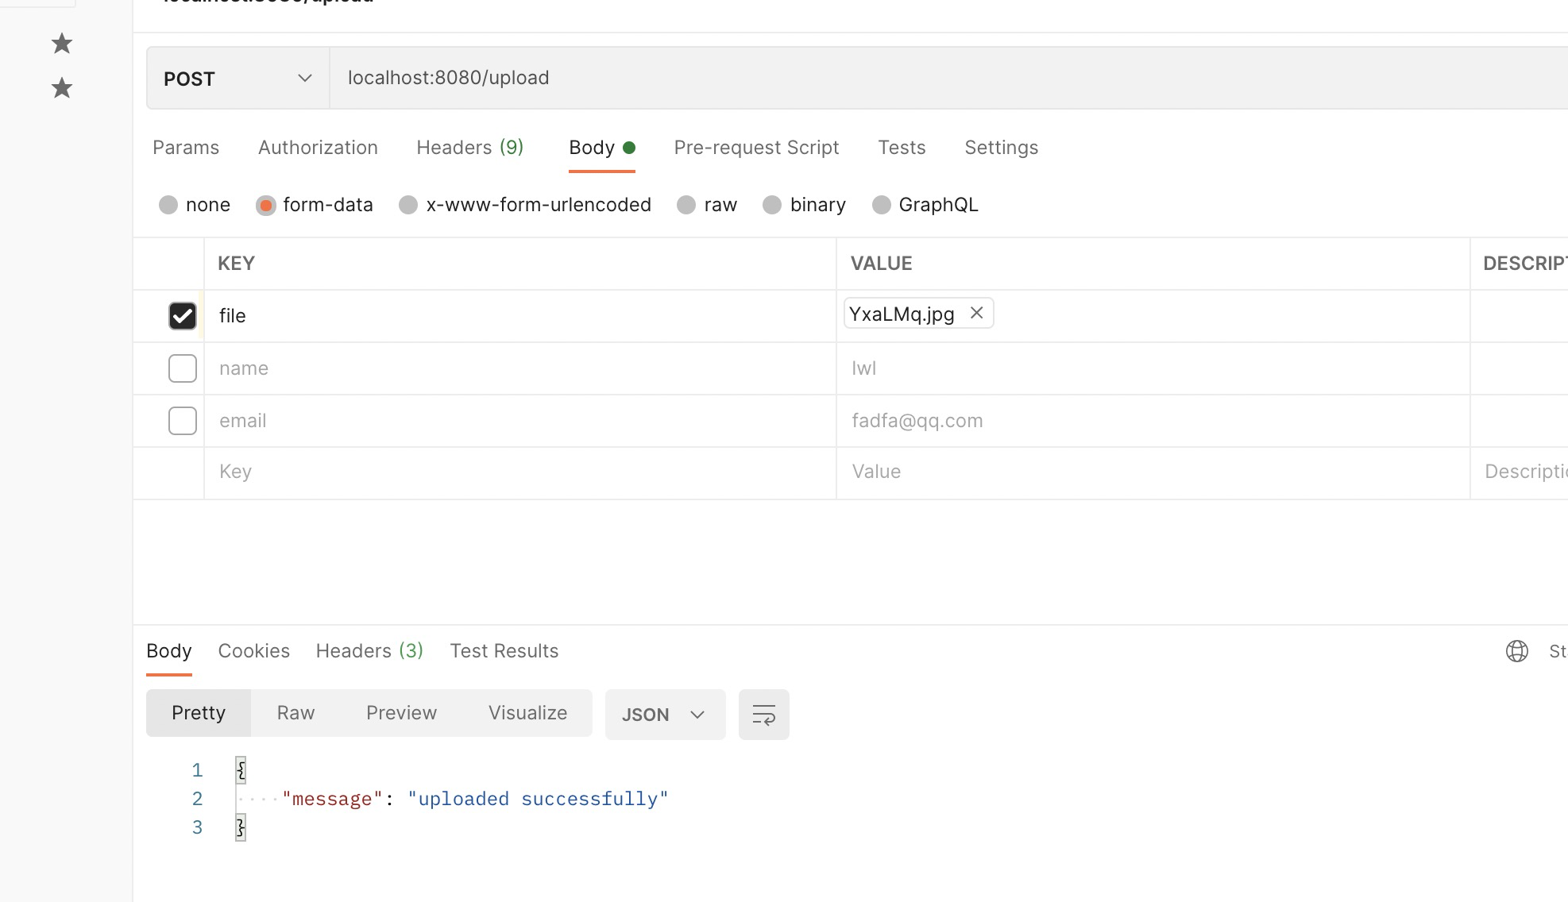Switch to Visualize response view
Screen dimensions: 1568x902
click(x=527, y=713)
